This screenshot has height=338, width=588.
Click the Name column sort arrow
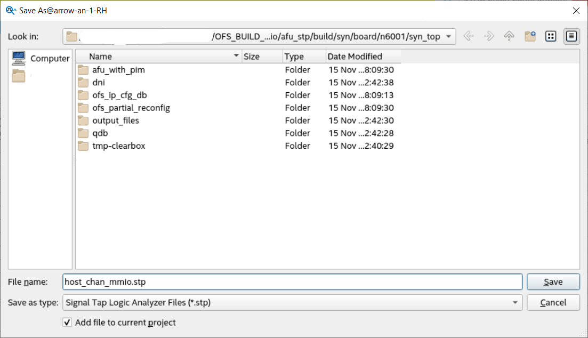236,57
